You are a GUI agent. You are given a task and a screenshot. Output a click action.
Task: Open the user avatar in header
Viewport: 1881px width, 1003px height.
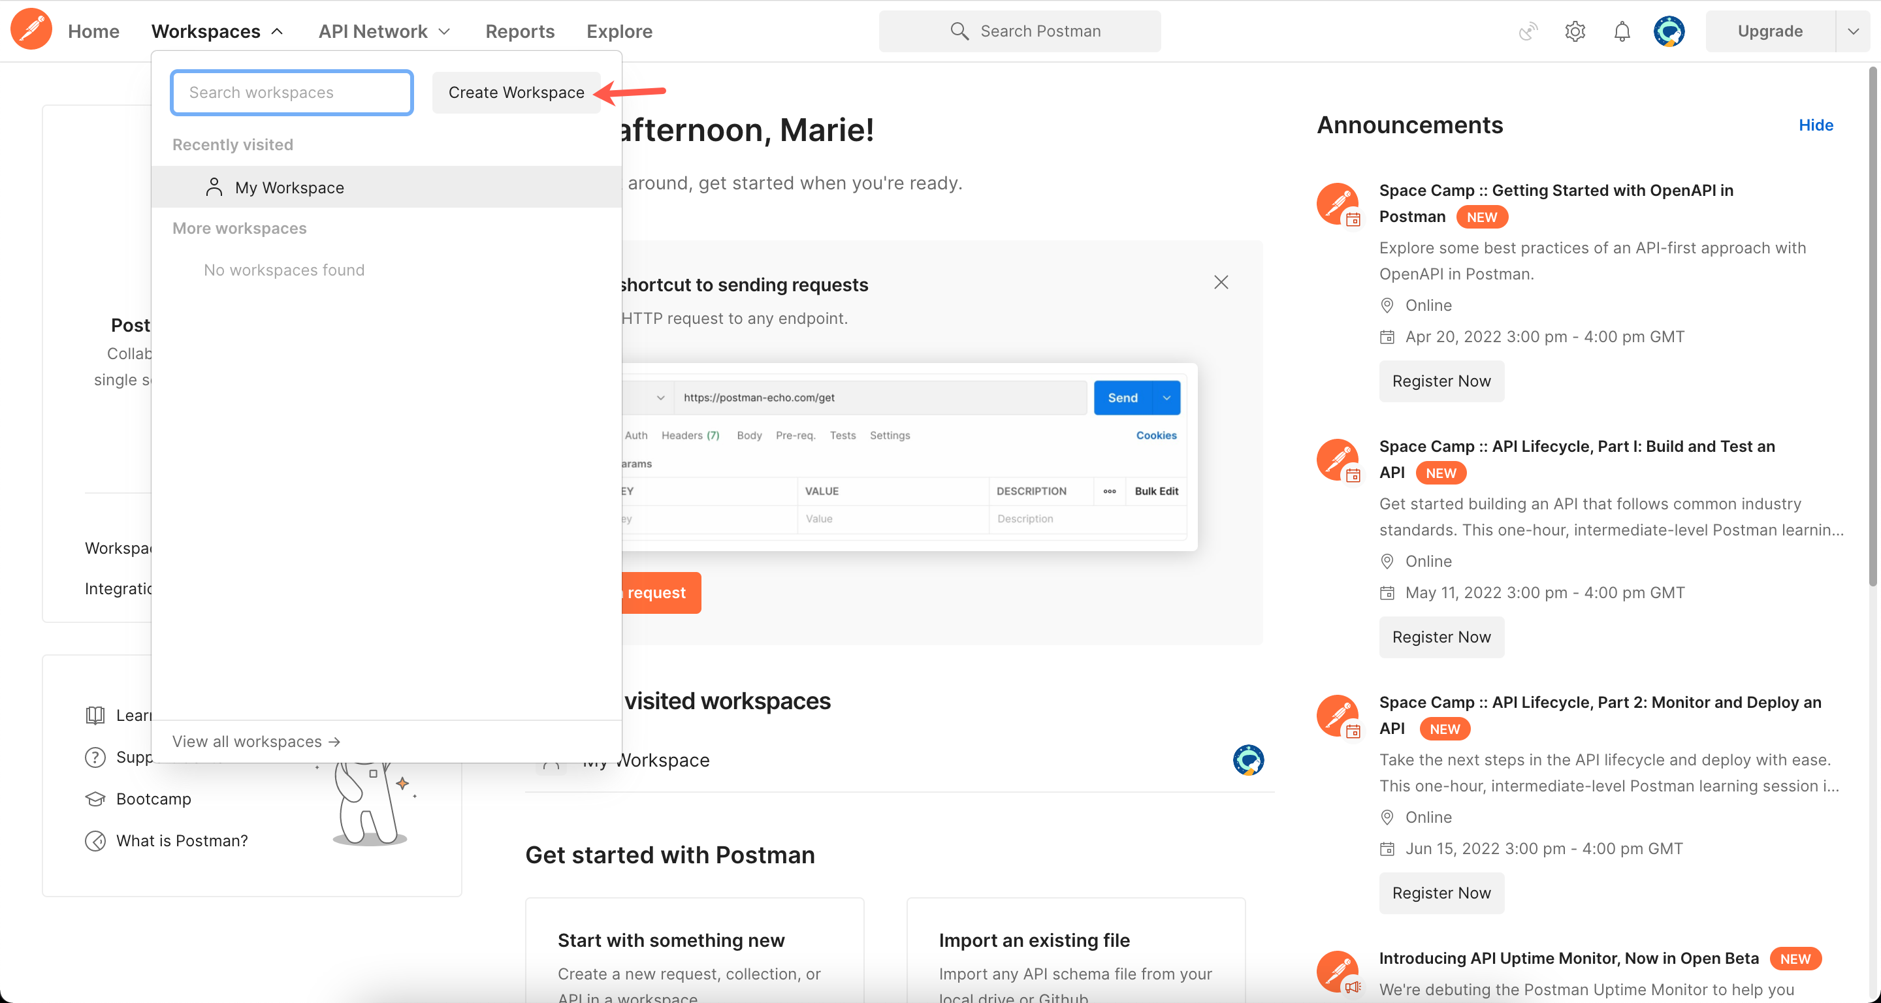pos(1669,31)
